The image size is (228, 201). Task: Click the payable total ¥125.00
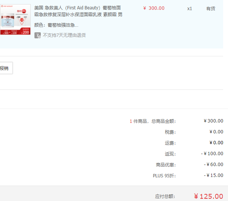pos(209,196)
